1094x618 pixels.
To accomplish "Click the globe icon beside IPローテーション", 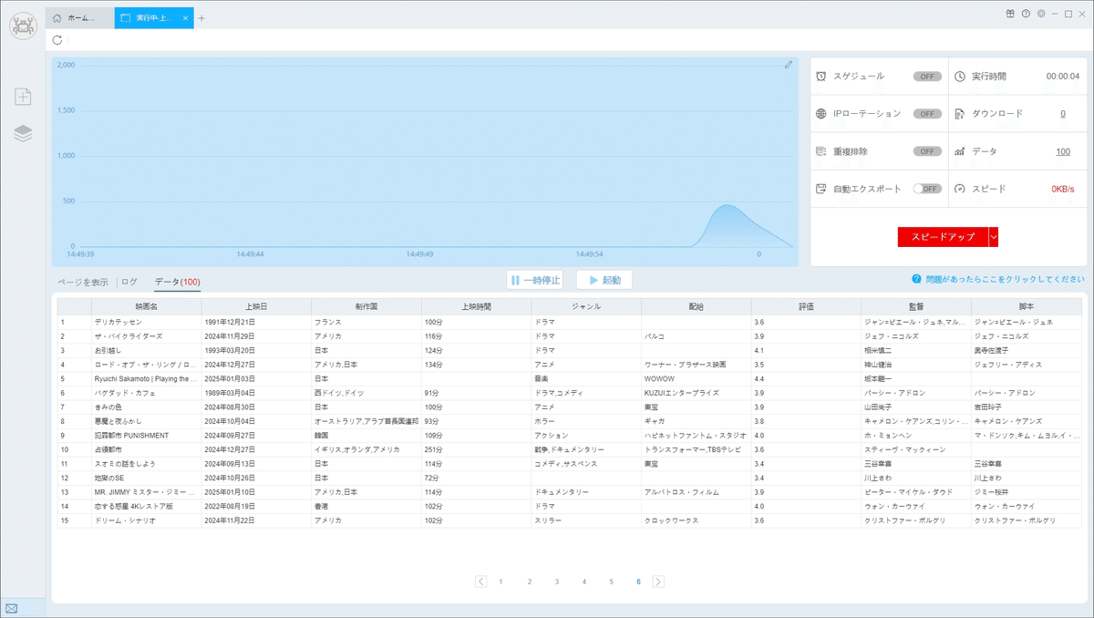I will click(821, 114).
